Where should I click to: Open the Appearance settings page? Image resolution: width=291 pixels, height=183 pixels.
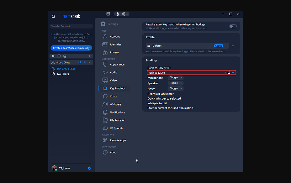pos(117,65)
